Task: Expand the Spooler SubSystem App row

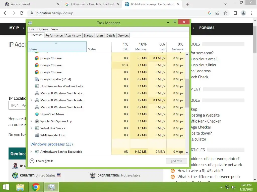Action: [31, 121]
